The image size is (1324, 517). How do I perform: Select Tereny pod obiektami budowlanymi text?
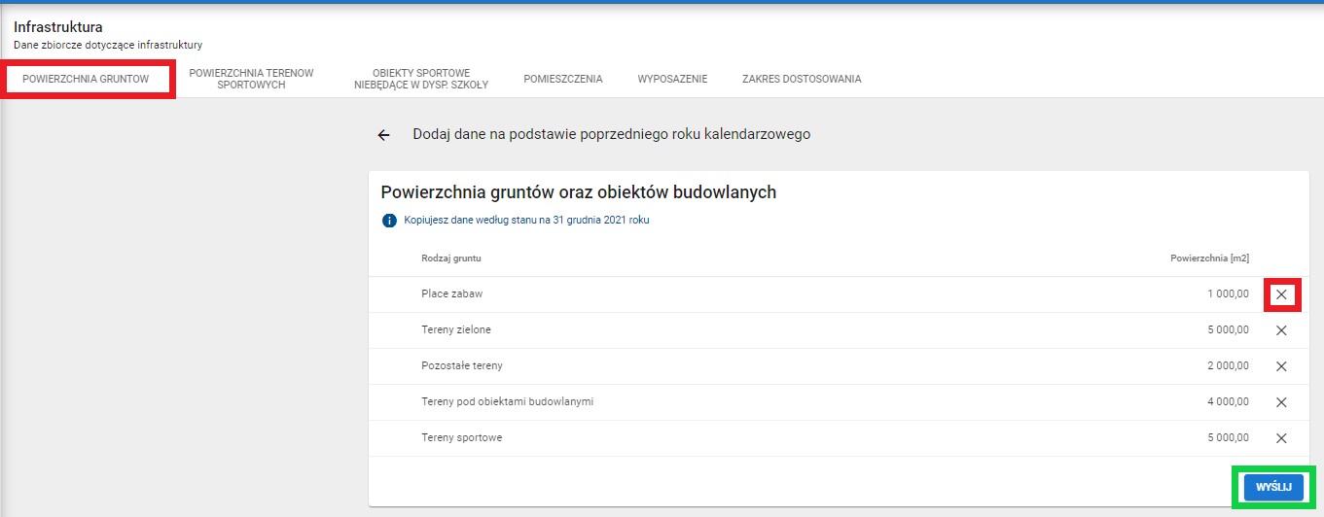[x=508, y=401]
